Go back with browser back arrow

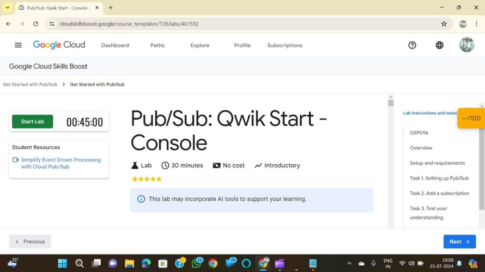[x=8, y=24]
